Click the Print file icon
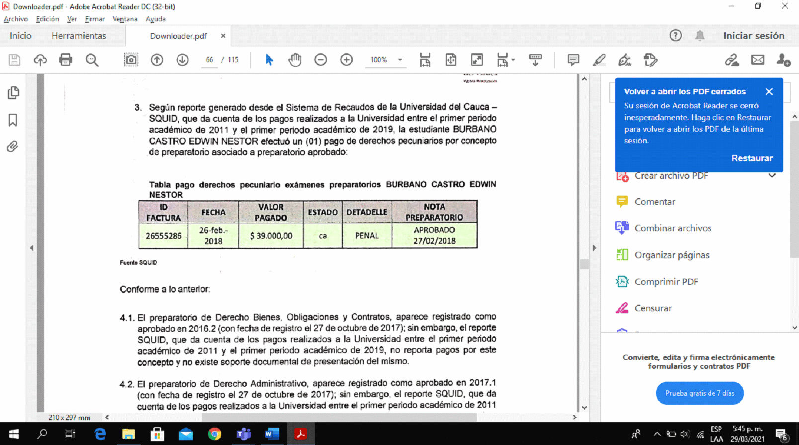Screen dimensions: 799x445 tap(66, 60)
